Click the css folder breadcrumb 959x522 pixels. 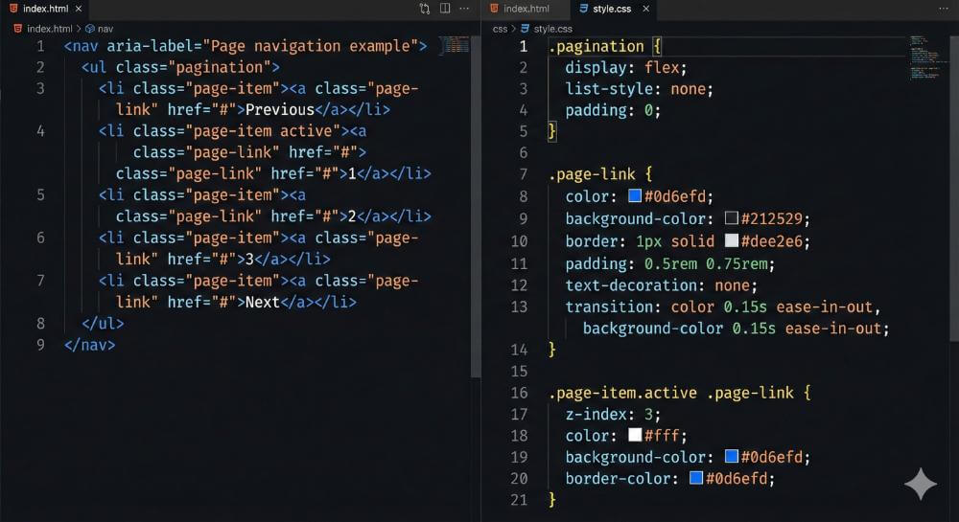(x=500, y=29)
